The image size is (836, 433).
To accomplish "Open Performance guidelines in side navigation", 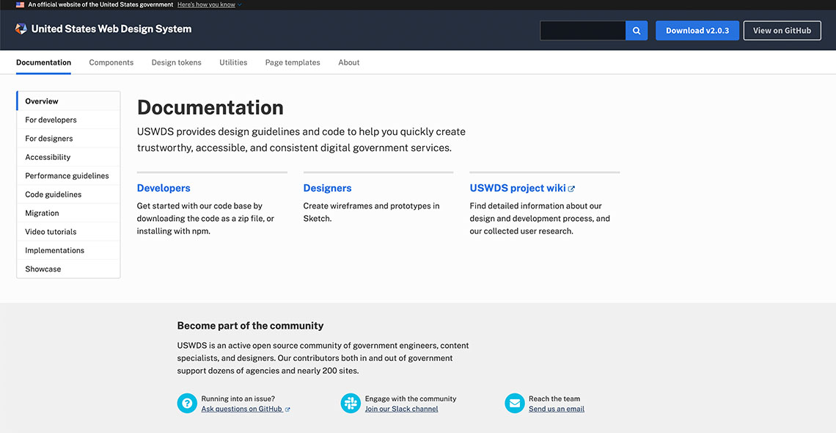I will pos(67,176).
